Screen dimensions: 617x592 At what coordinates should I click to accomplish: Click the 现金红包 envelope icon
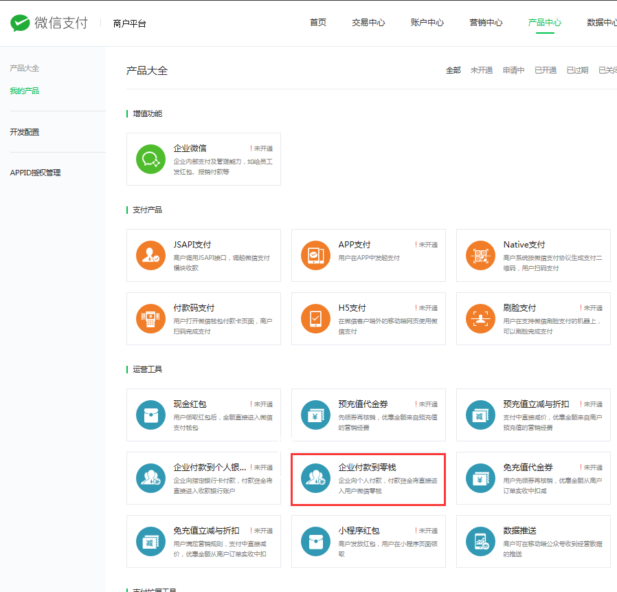(x=150, y=415)
